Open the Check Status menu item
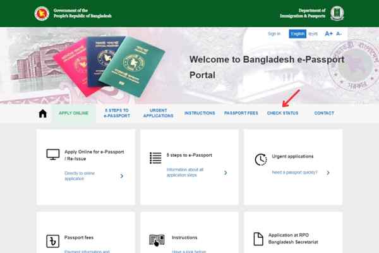Viewport: 379px width, 253px height. (282, 113)
